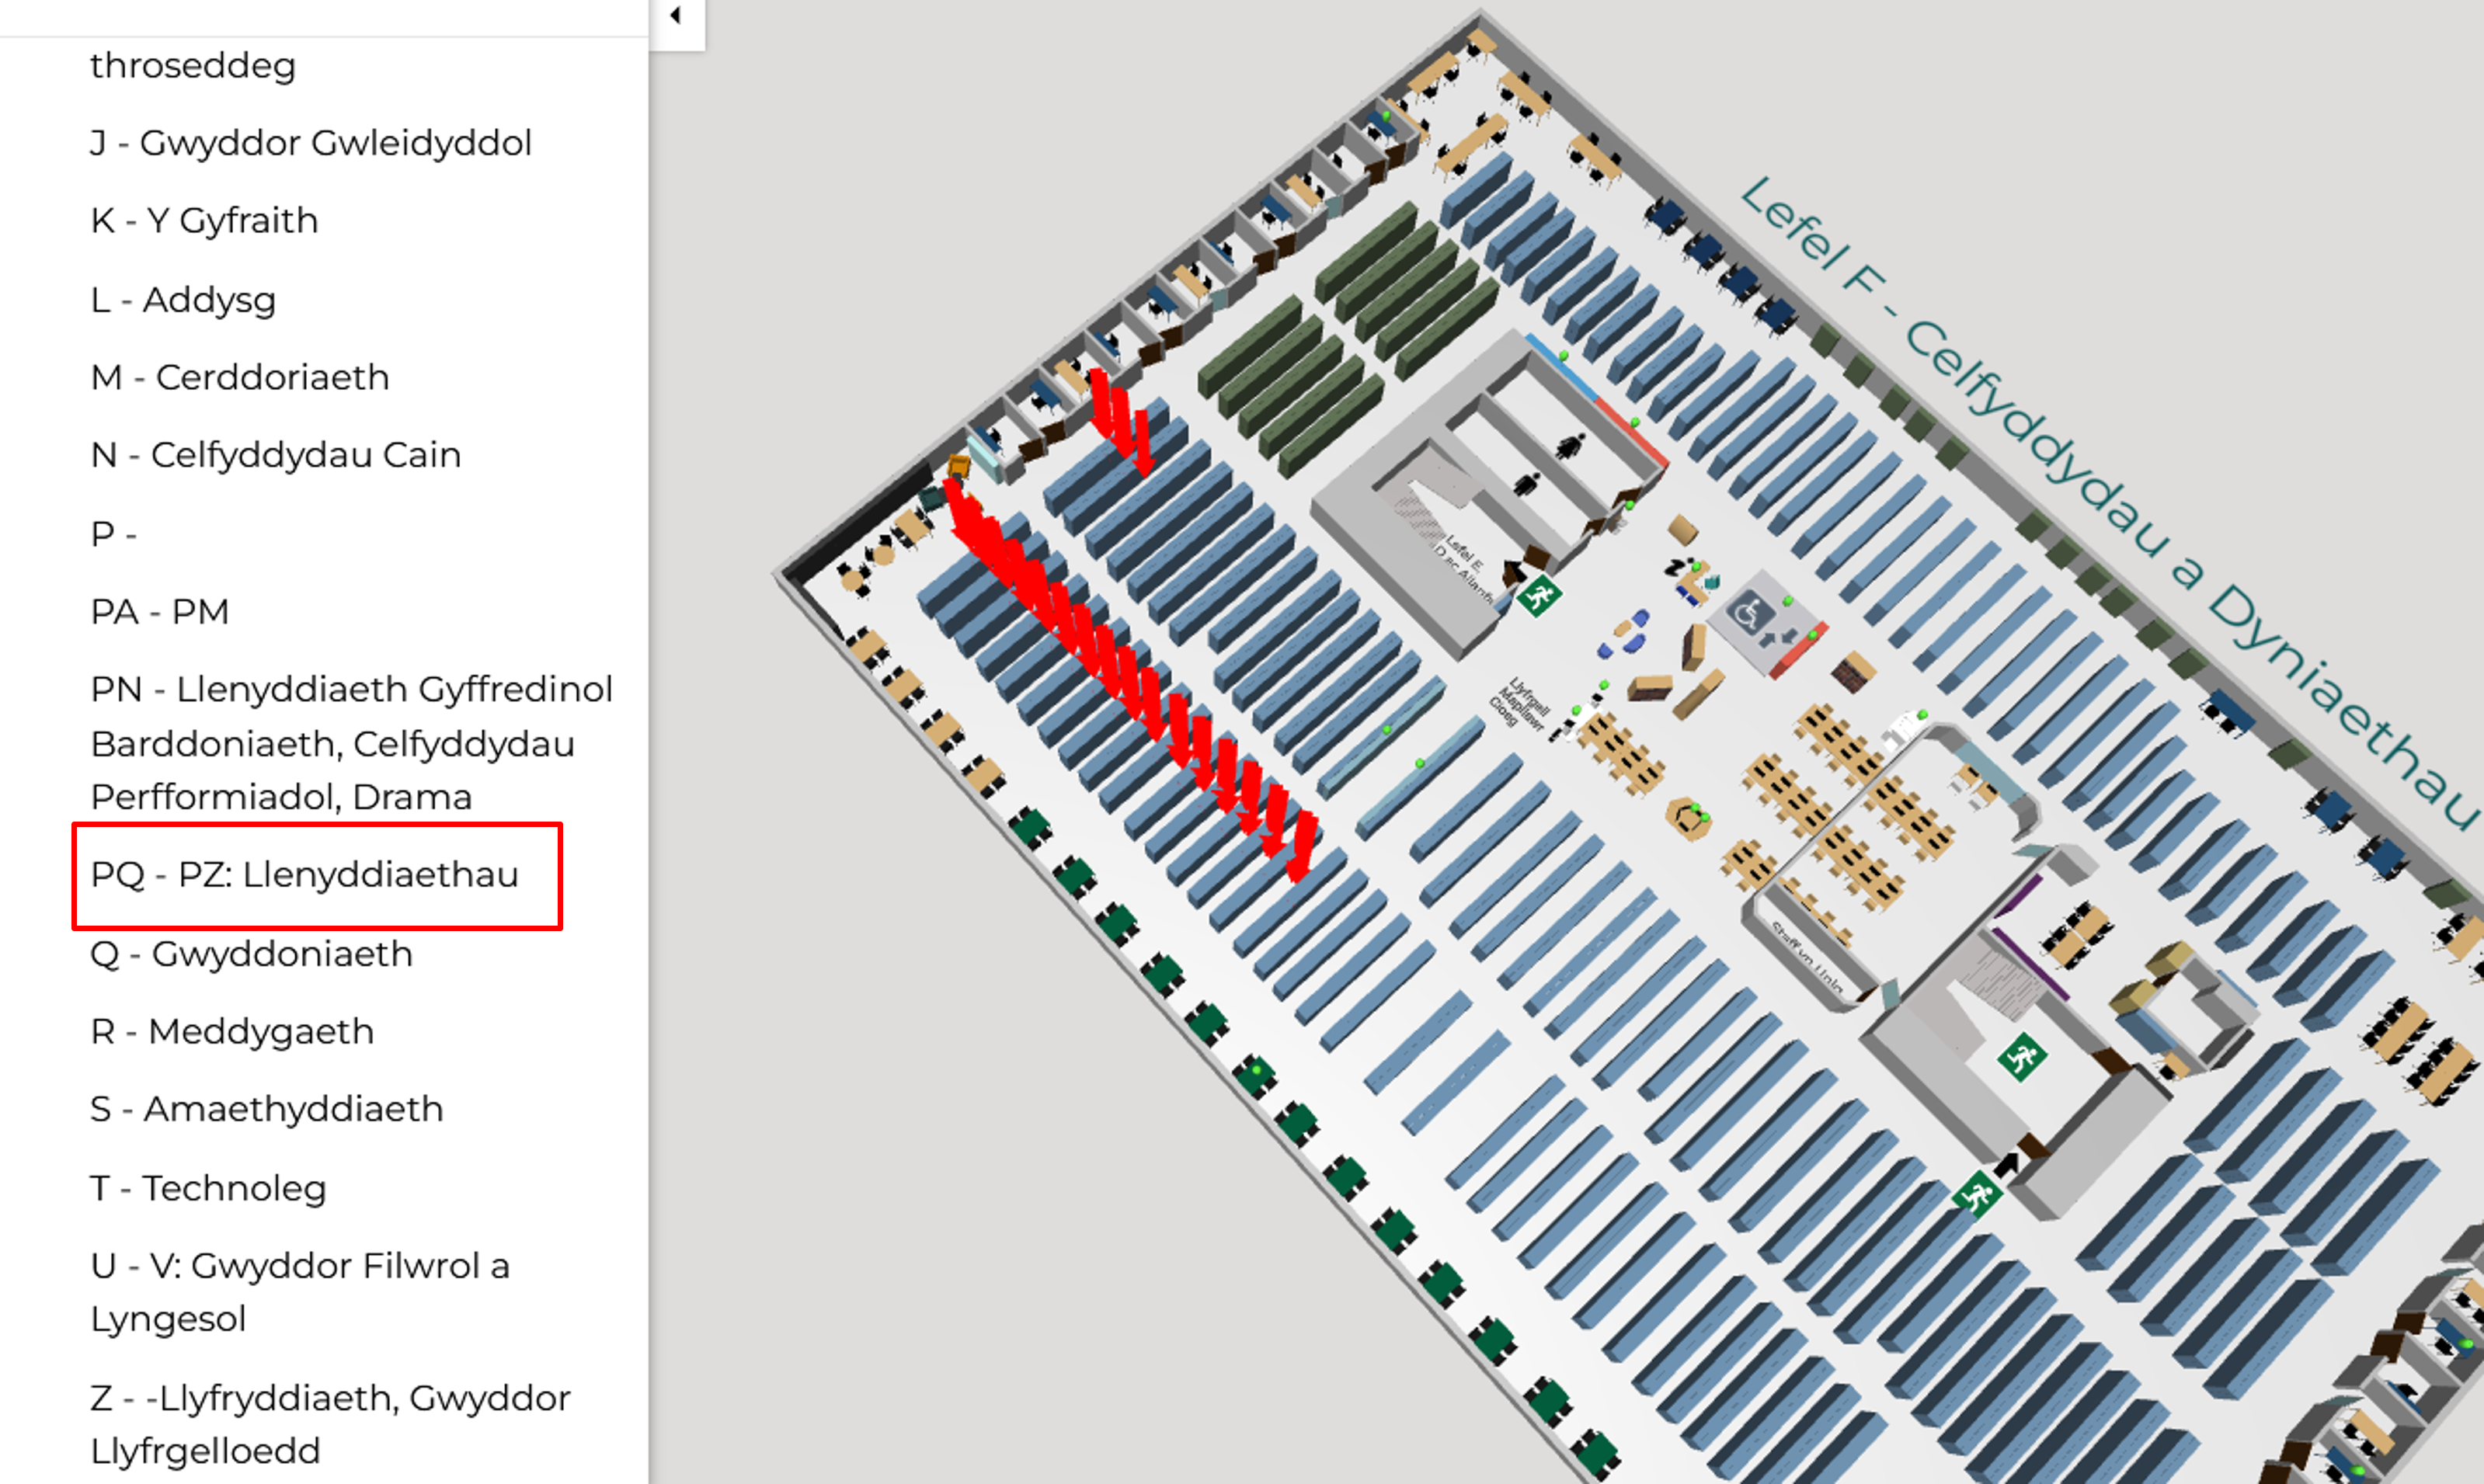Choose Q - Gwyddoniaeth category
The width and height of the screenshot is (2484, 1484).
coord(251,954)
